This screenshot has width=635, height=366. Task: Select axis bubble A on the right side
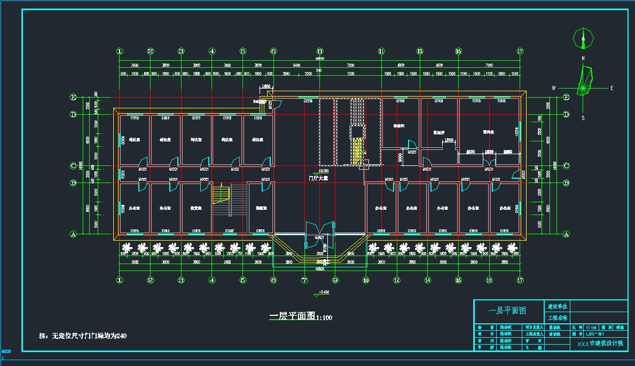(566, 234)
